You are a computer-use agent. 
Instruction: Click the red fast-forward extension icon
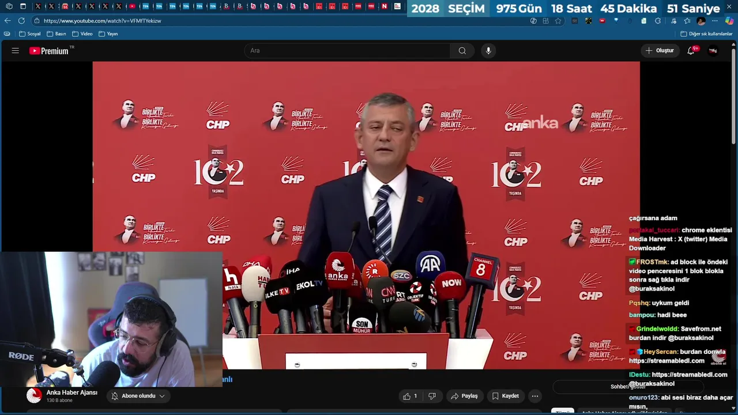coord(602,21)
